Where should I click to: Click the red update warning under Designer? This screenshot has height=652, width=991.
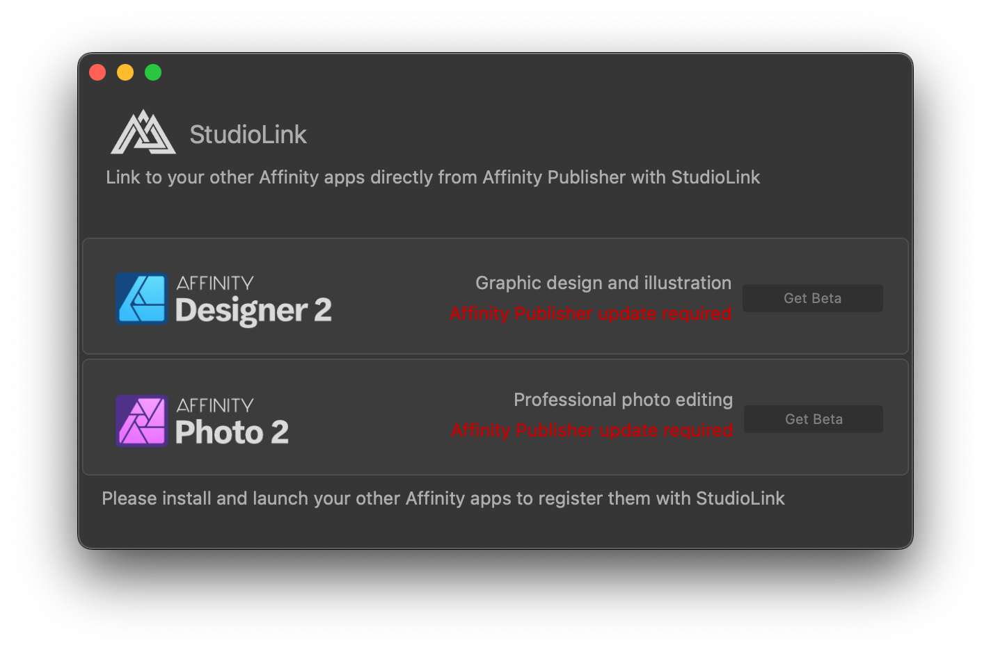click(x=590, y=313)
